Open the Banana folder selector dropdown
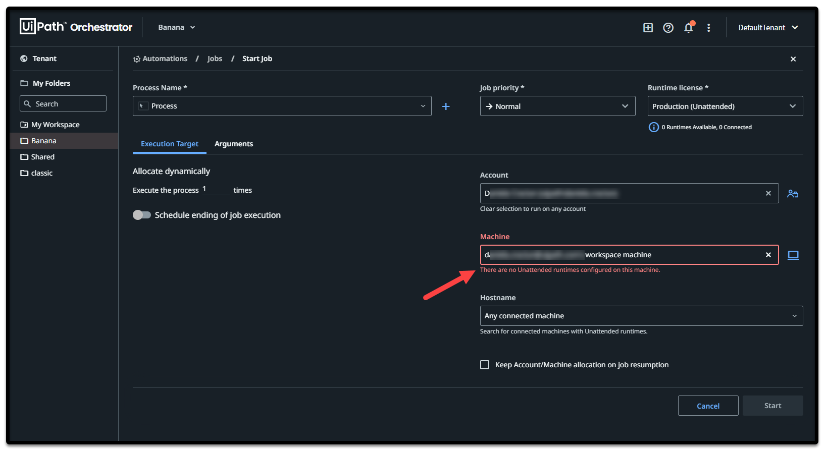The width and height of the screenshot is (826, 452). click(x=176, y=27)
